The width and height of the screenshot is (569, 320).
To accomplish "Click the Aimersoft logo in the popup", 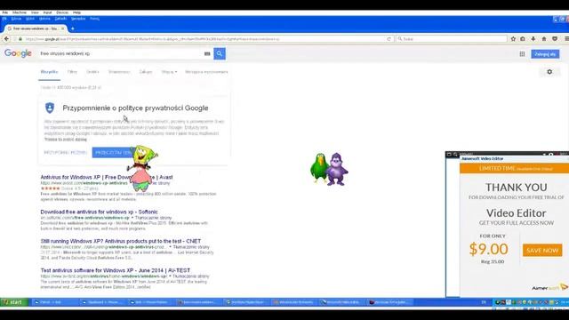I will 549,288.
